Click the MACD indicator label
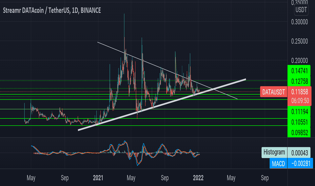The image size is (315, 186). (278, 163)
